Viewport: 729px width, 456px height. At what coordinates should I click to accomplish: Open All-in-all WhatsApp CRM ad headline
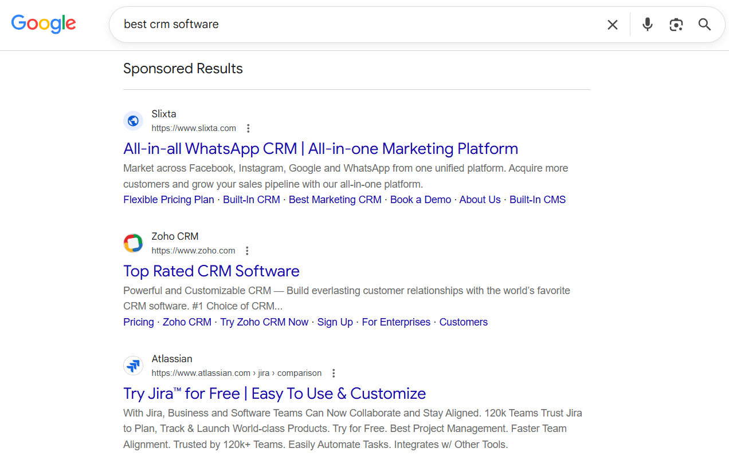pyautogui.click(x=320, y=149)
